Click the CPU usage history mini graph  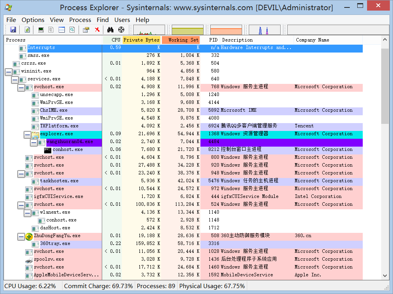(x=149, y=30)
